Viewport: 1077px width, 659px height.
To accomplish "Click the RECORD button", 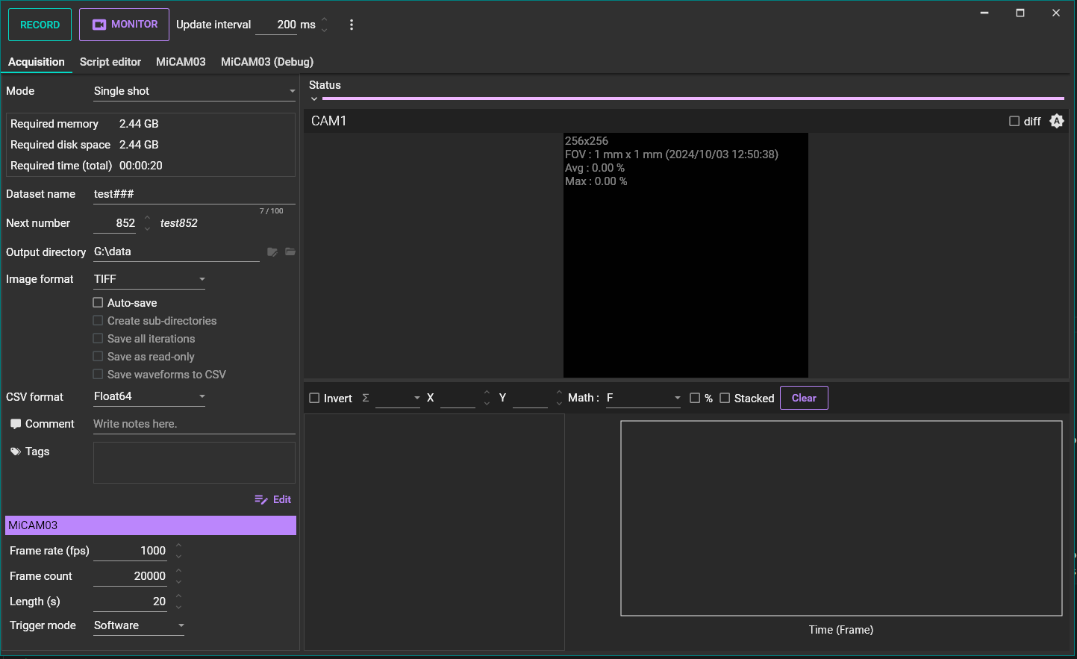I will (40, 25).
